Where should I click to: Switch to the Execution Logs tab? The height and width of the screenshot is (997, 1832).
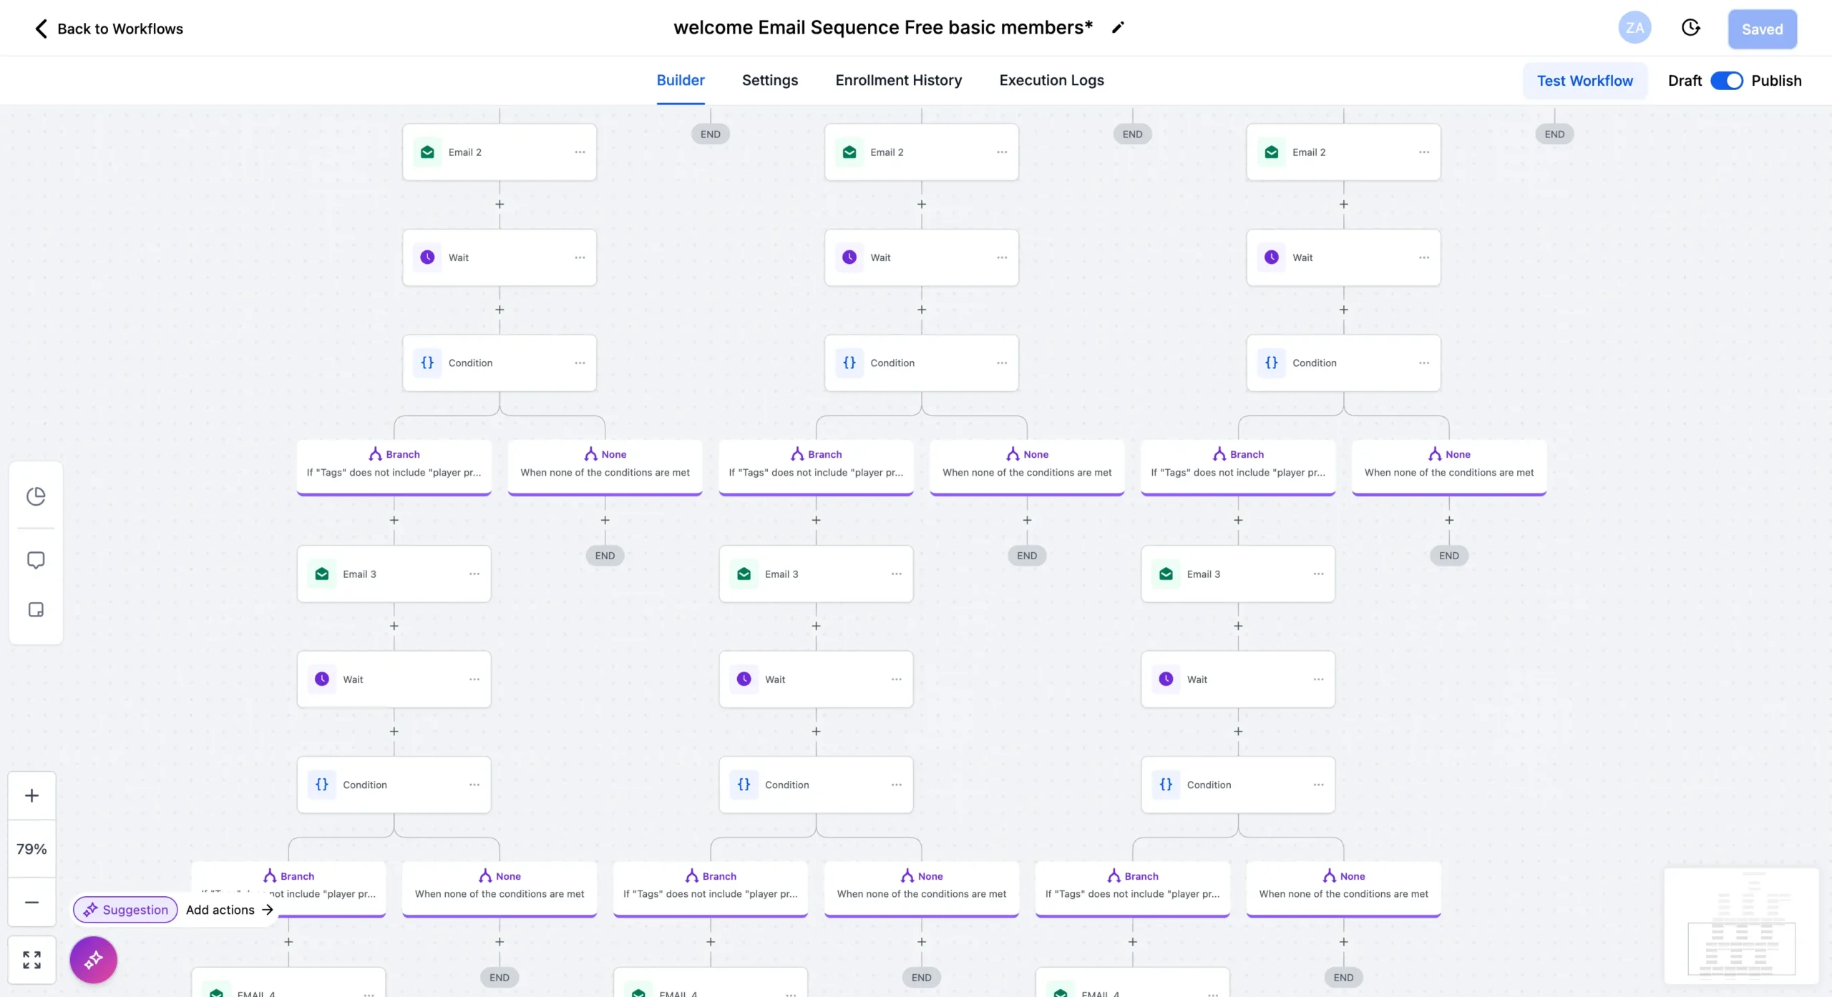(x=1051, y=80)
